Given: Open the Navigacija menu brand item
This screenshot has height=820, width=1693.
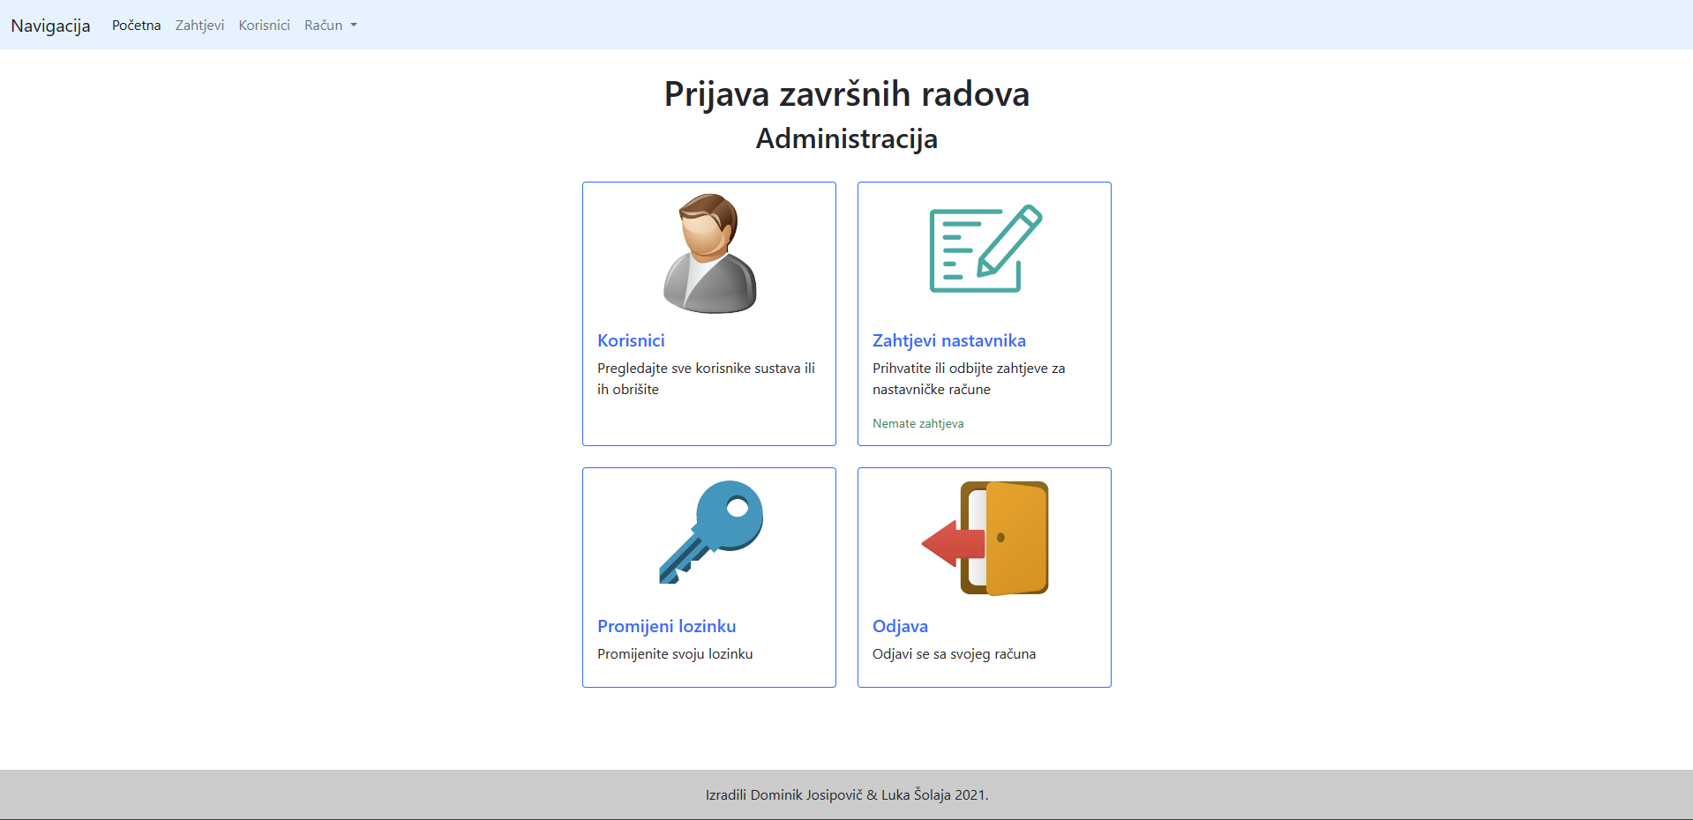Looking at the screenshot, I should pyautogui.click(x=50, y=26).
